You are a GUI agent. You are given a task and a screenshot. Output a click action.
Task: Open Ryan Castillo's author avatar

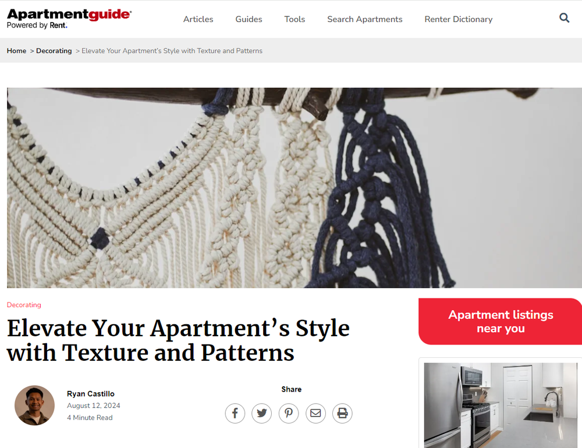(34, 406)
